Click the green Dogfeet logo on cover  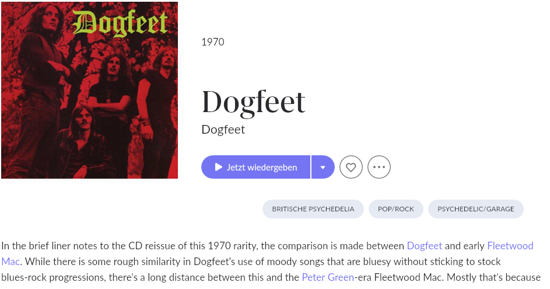[x=120, y=23]
